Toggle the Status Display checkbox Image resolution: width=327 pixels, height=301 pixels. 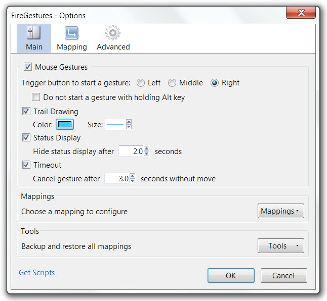point(26,137)
